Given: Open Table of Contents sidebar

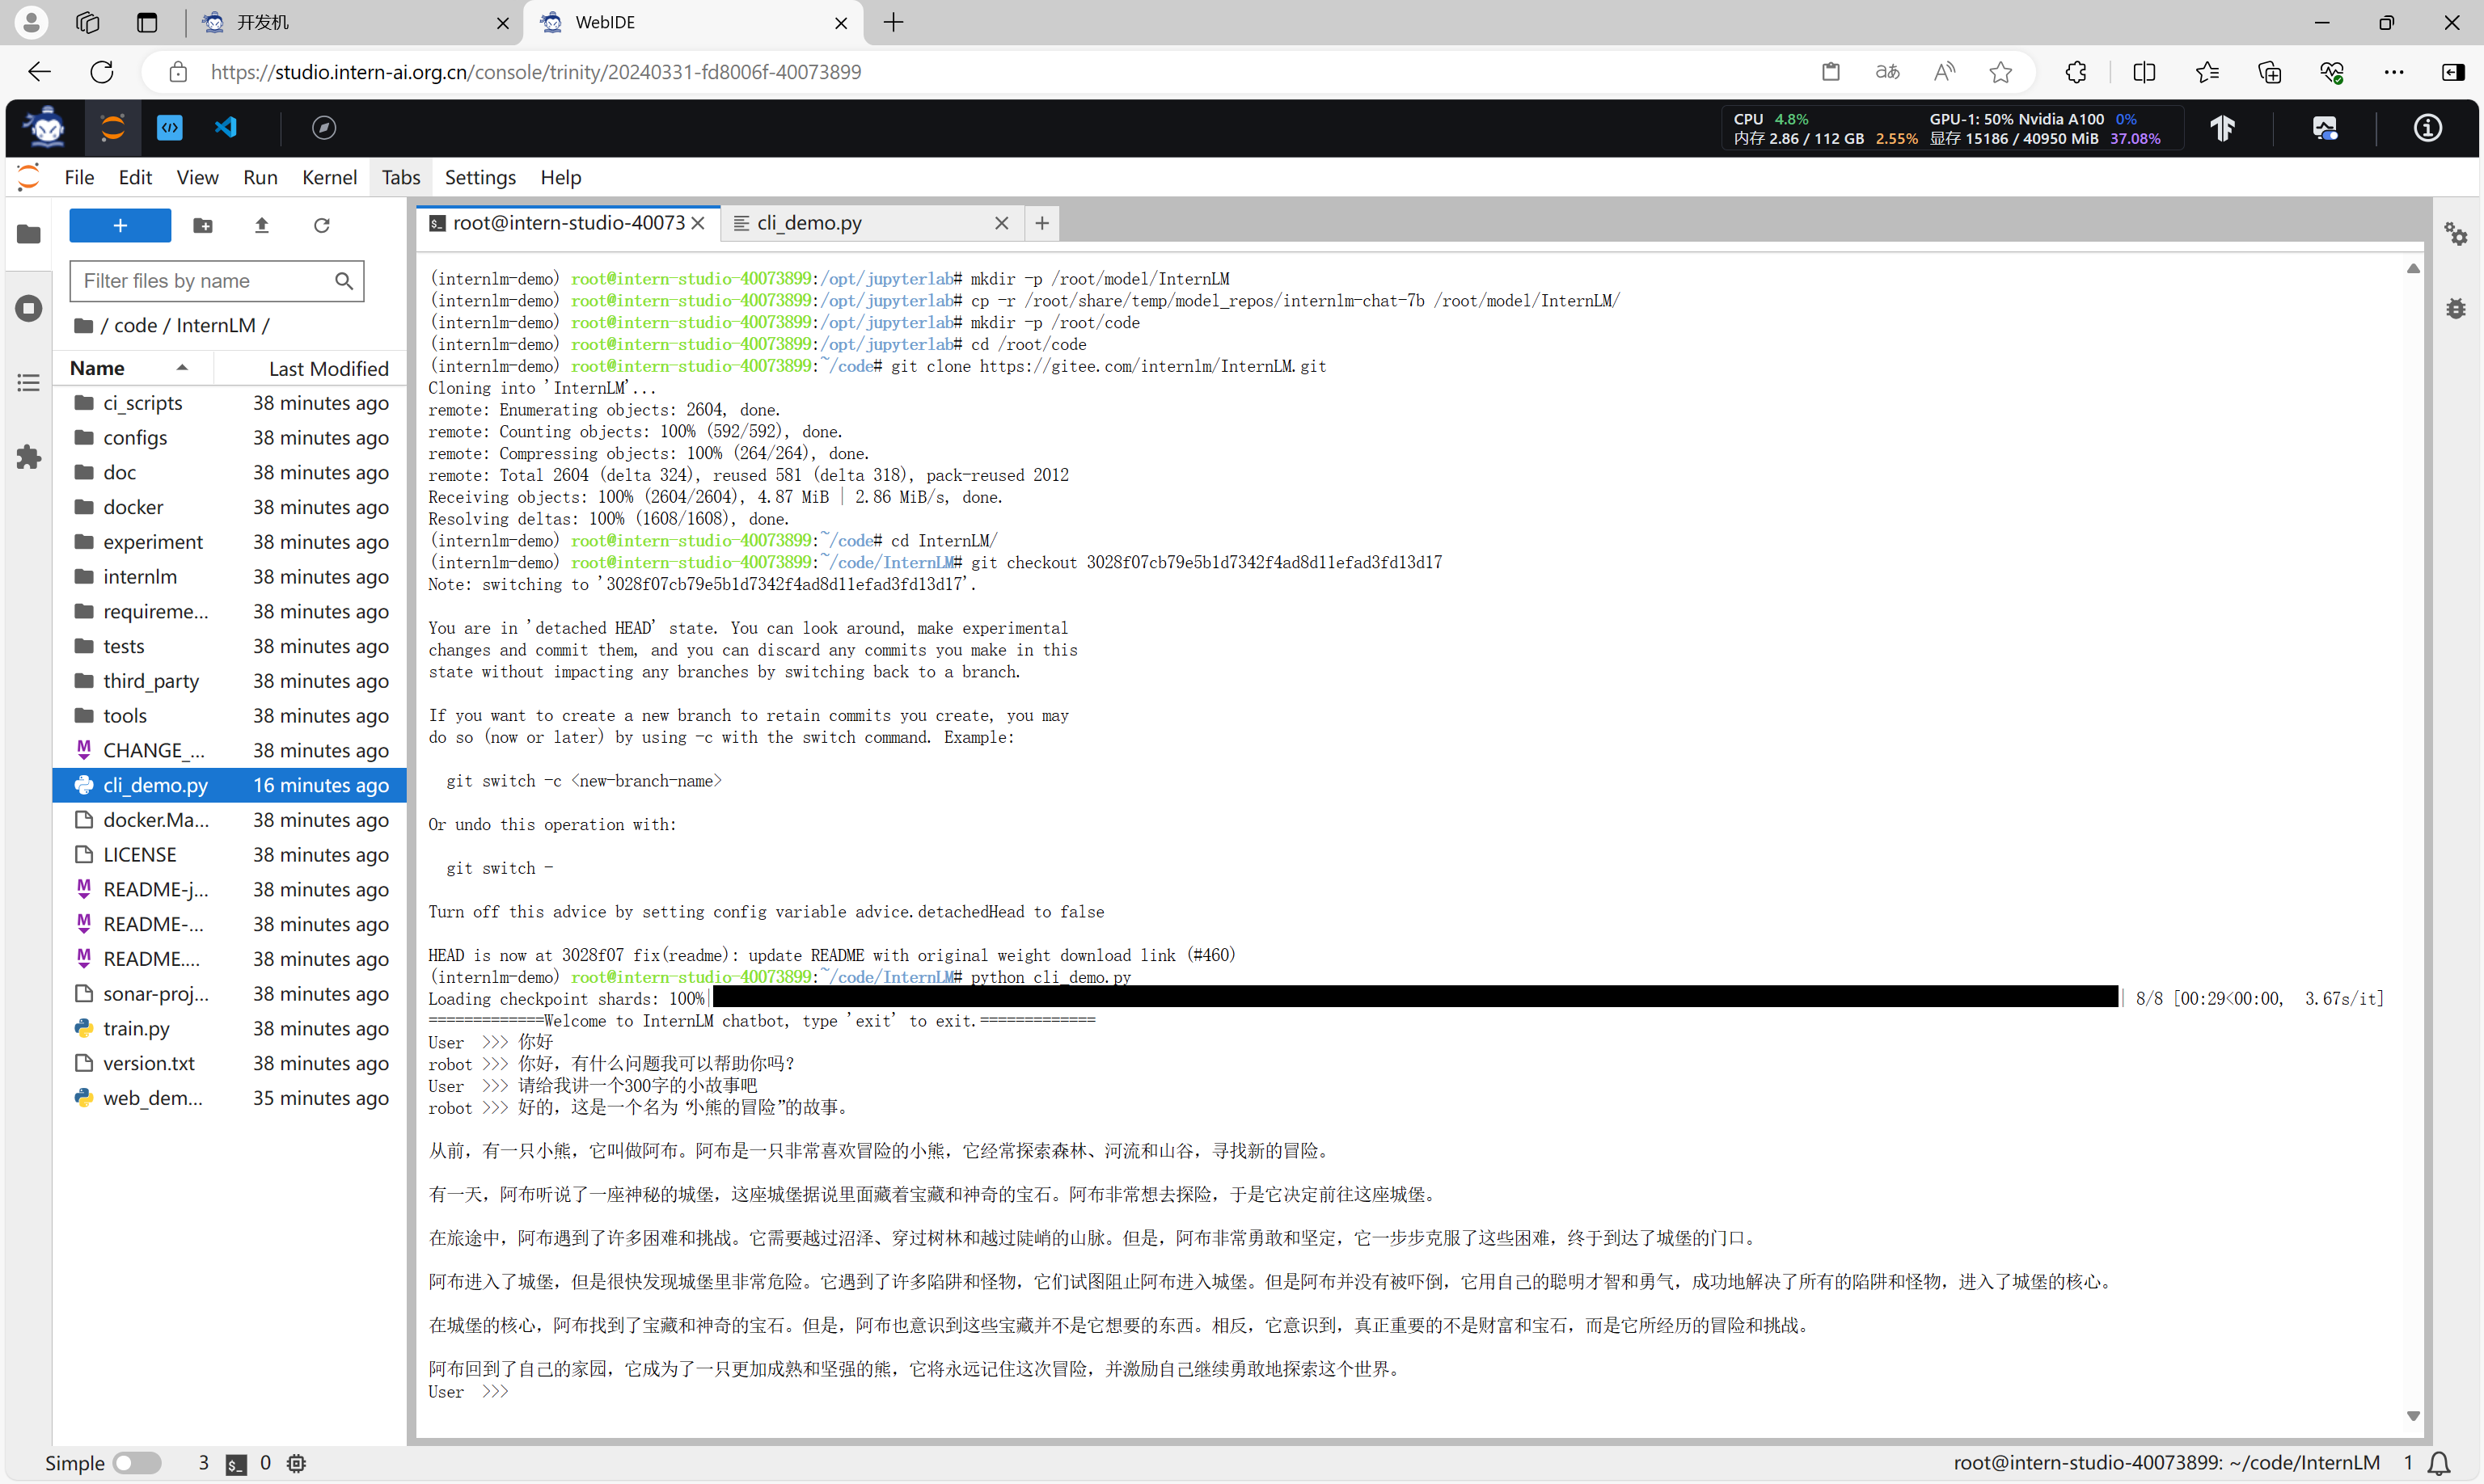Looking at the screenshot, I should pyautogui.click(x=29, y=383).
